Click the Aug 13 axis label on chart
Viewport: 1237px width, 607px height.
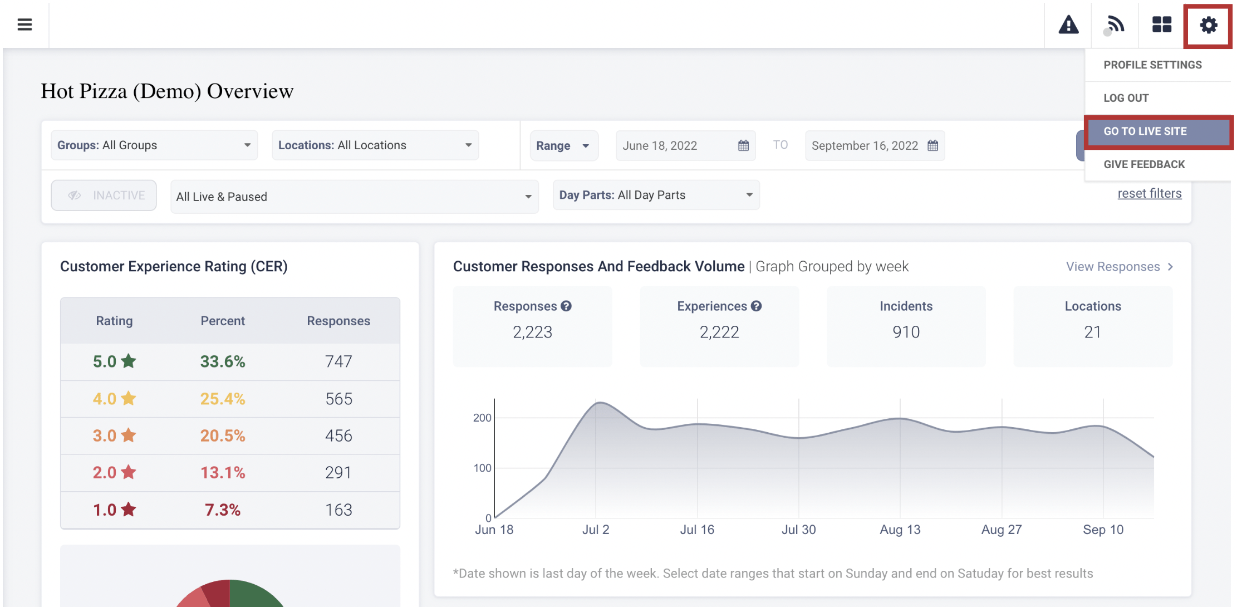(900, 530)
